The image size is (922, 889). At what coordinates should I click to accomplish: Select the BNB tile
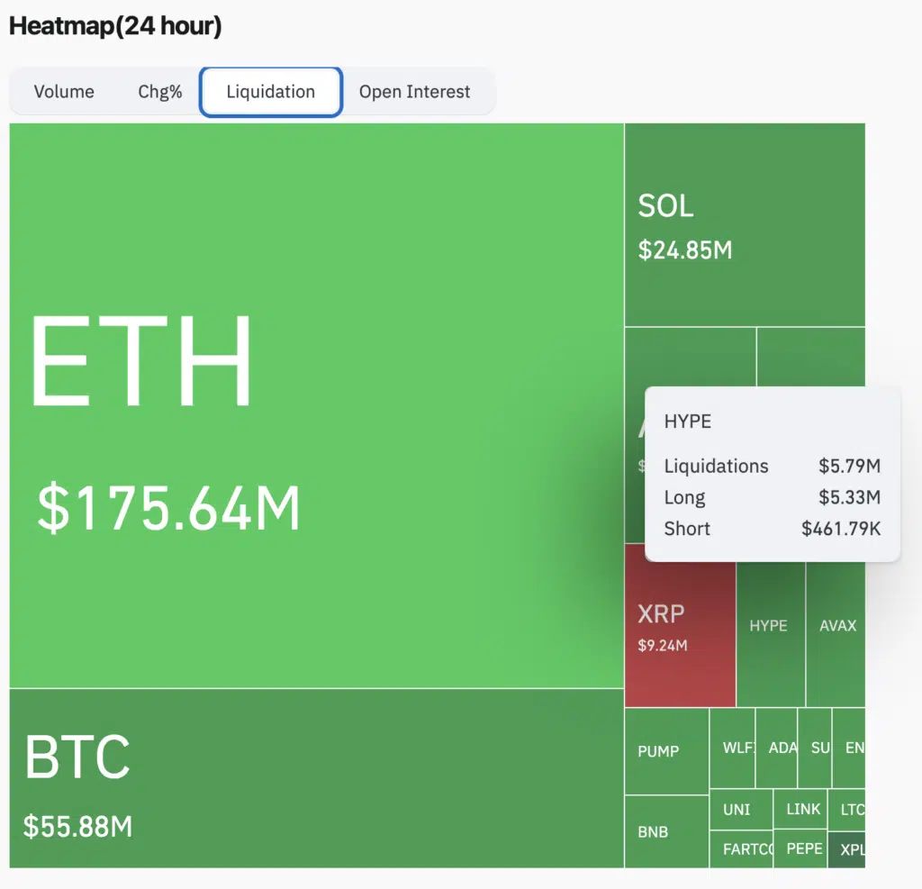pos(665,831)
